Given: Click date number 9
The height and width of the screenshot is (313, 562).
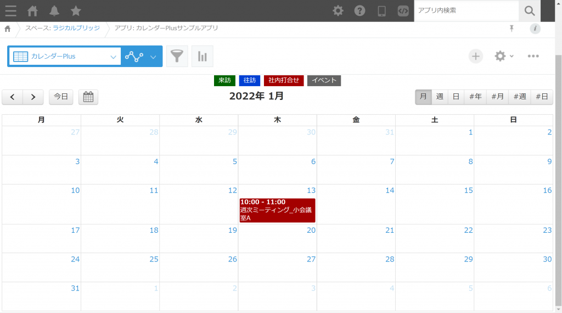Looking at the screenshot, I should [549, 161].
